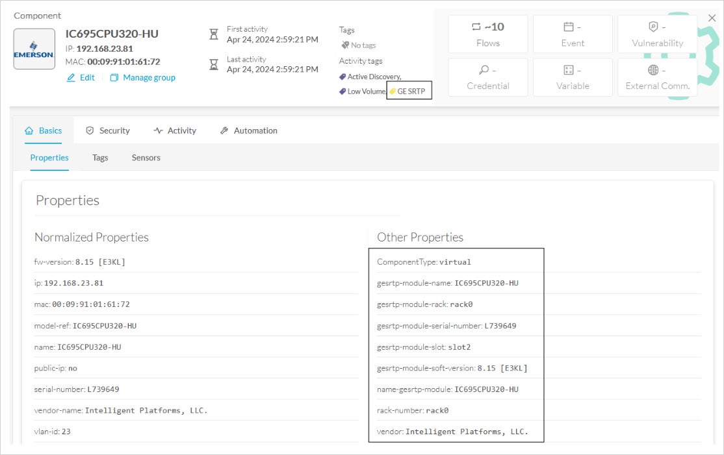The height and width of the screenshot is (455, 724).
Task: Select the Active Discovery tag icon
Action: click(343, 77)
